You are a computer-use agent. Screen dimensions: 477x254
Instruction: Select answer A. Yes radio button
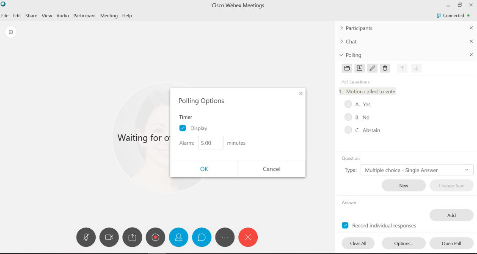(x=348, y=104)
